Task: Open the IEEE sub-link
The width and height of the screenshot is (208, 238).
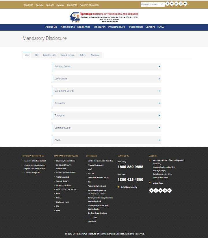Action: 95,217
